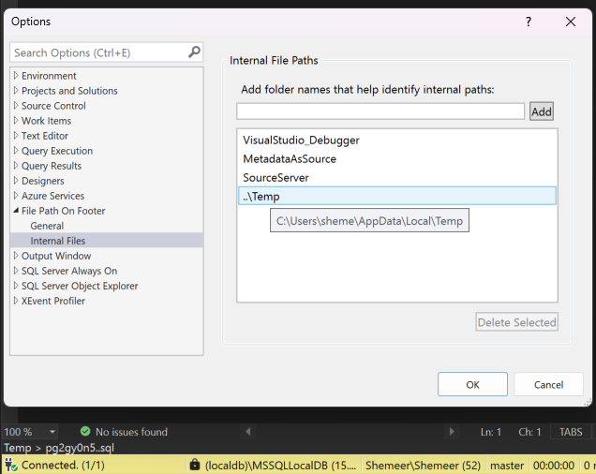Viewport: 596px width, 474px height.
Task: Select the Internal Files tree item
Action: click(x=57, y=241)
